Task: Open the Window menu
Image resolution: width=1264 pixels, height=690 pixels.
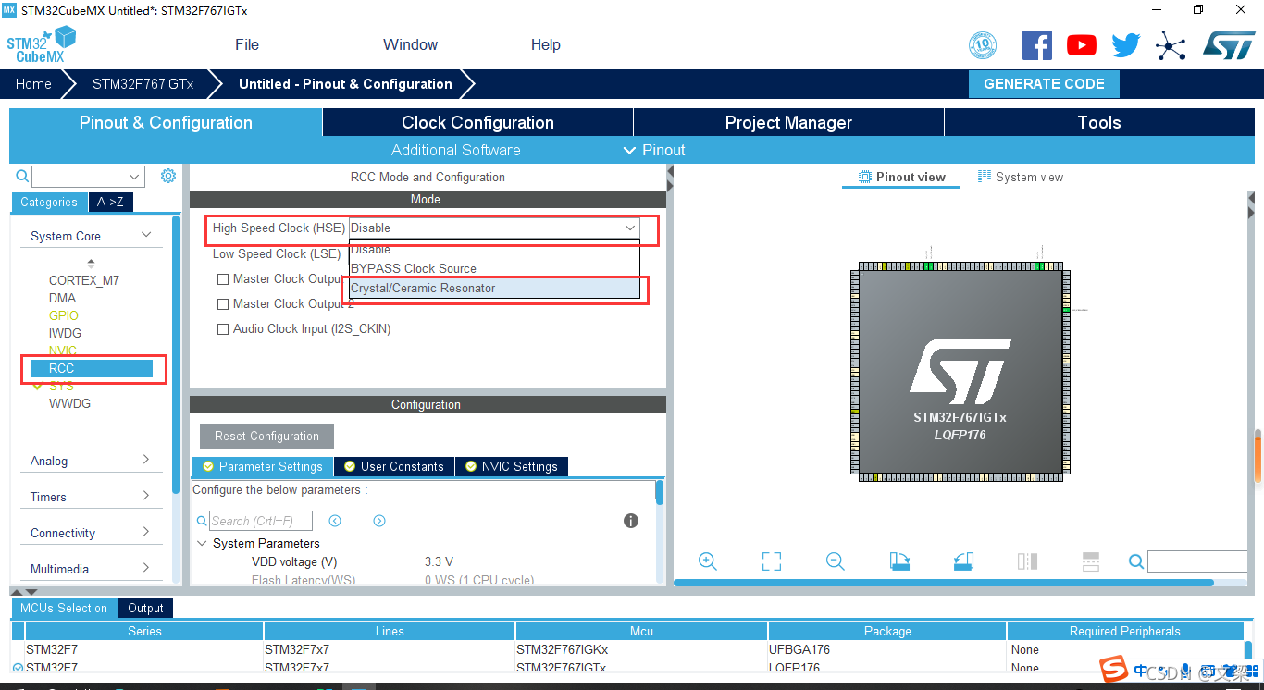Action: [x=410, y=44]
